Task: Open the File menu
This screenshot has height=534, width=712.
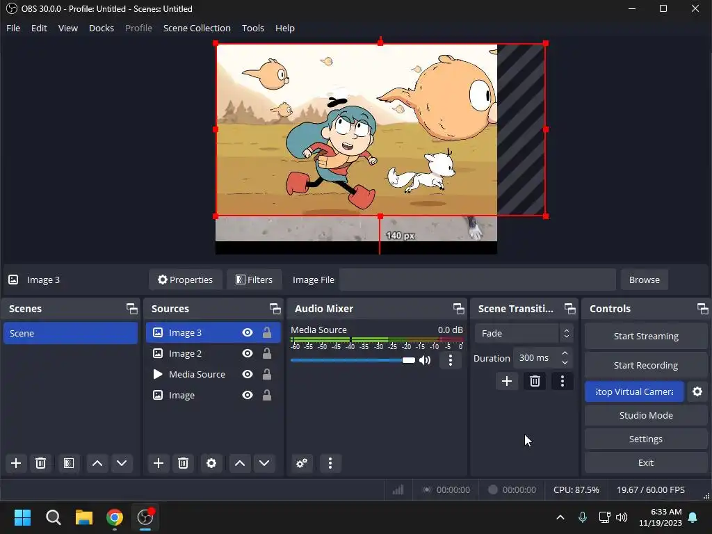Action: [13, 28]
